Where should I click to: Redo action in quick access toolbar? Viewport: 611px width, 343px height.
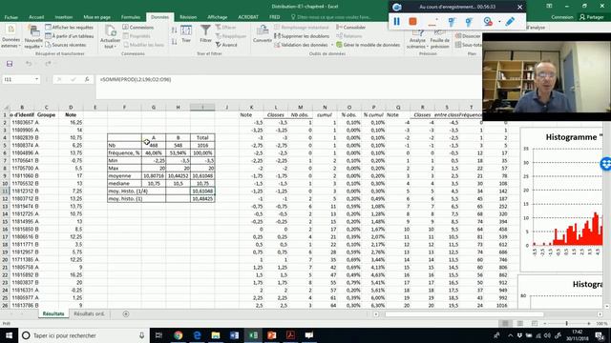click(48, 64)
